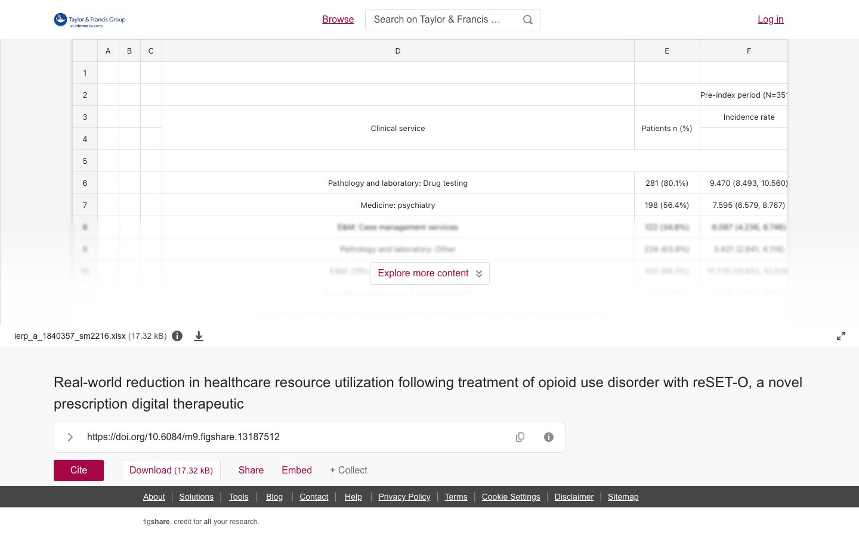
Task: Open Disclaimer footer link
Action: coord(574,497)
